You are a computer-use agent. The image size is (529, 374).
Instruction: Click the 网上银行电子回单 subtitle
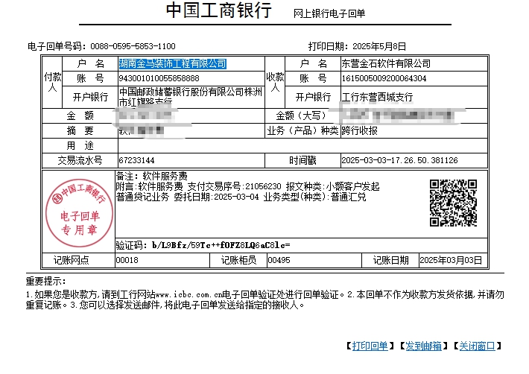click(x=329, y=13)
